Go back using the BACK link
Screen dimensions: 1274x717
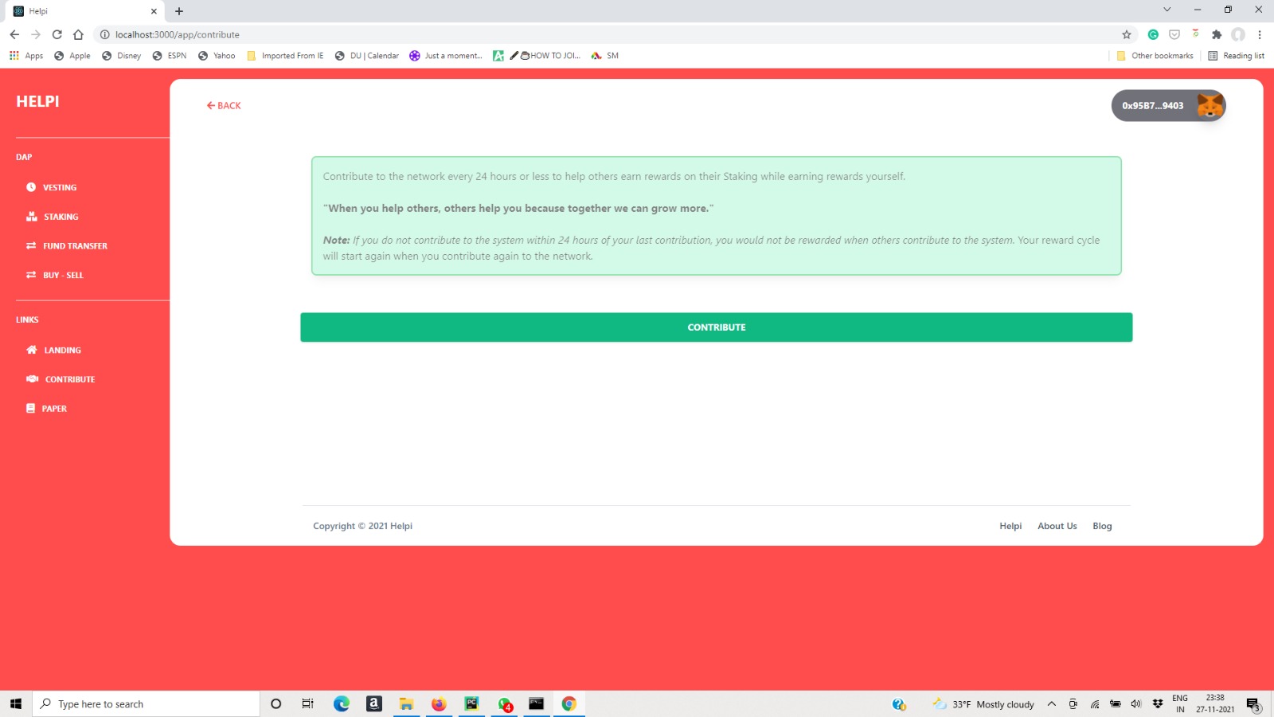point(224,105)
